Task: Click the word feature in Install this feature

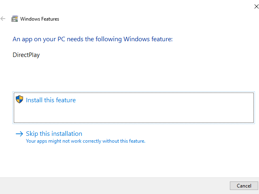Action: (x=66, y=100)
